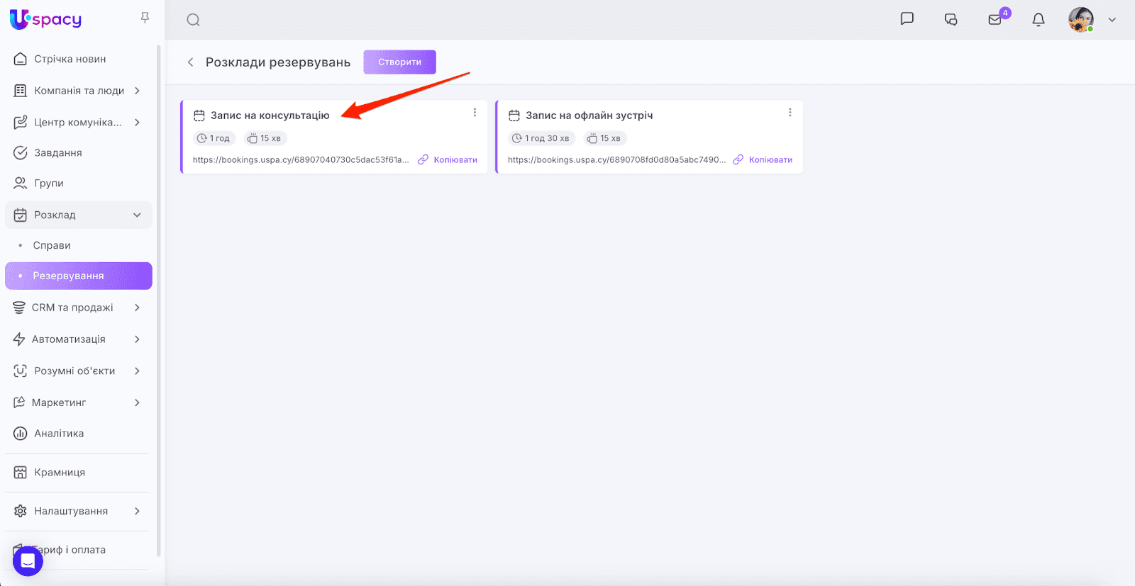
Task: Open Маркетинг menu item
Action: [x=59, y=402]
